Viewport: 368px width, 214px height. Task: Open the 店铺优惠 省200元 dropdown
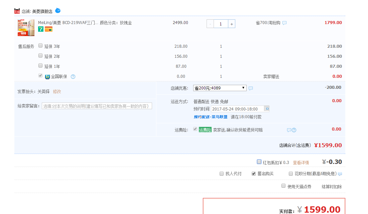(x=220, y=88)
